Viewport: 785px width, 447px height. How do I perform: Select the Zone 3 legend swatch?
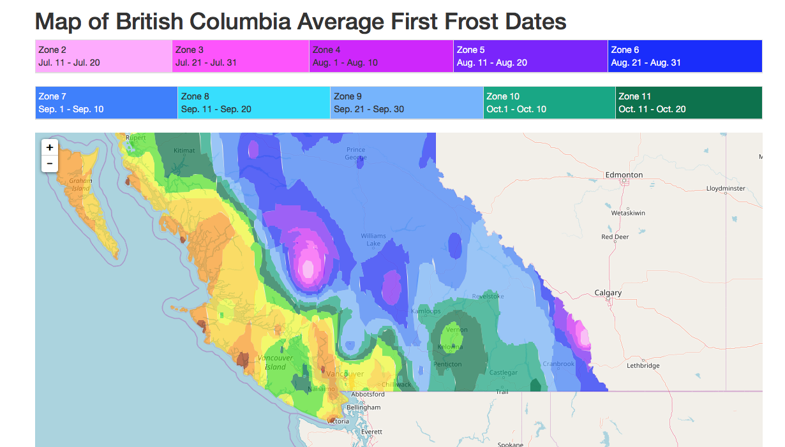[x=241, y=56]
